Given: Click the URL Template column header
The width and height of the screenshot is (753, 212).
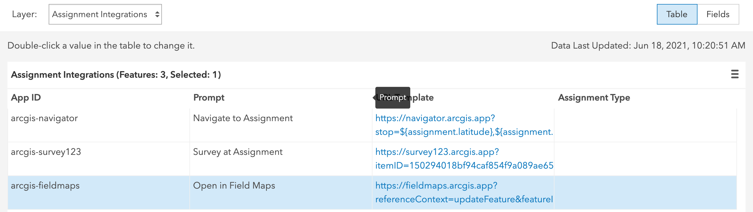Looking at the screenshot, I should [421, 97].
